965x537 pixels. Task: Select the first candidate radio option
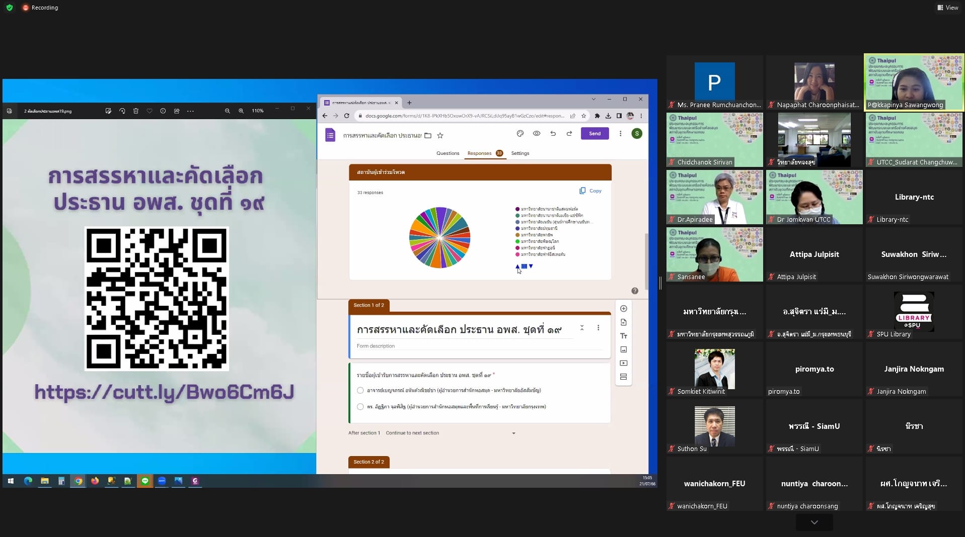coord(360,390)
